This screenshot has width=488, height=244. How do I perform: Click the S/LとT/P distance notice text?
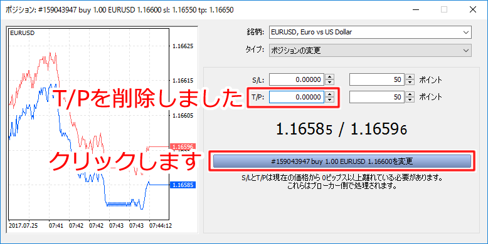[342, 182]
